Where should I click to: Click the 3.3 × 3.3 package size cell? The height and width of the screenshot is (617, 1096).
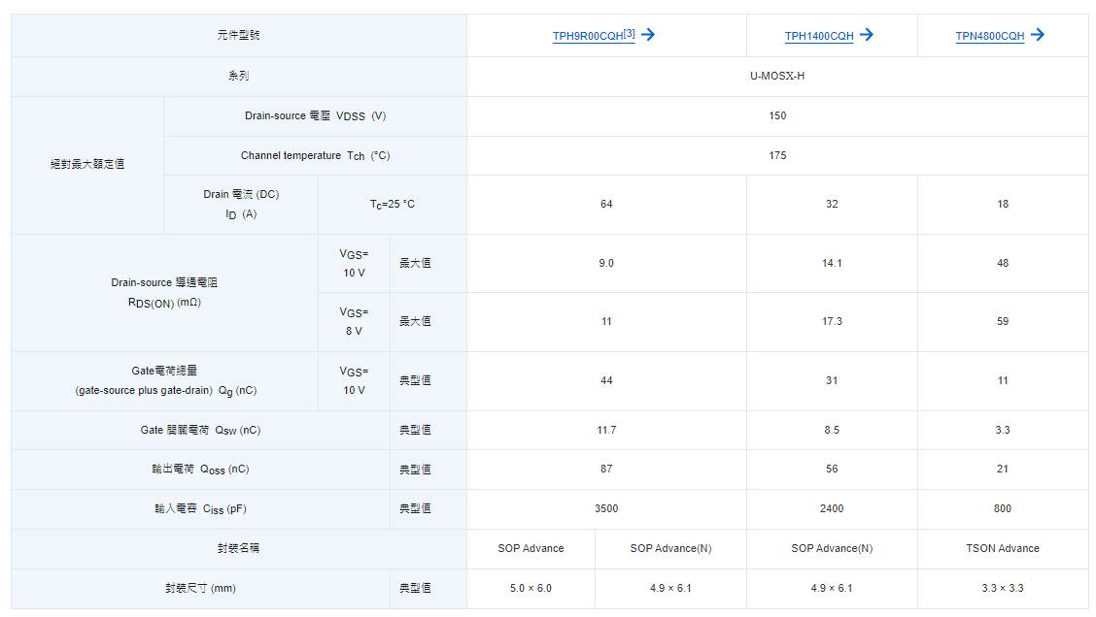click(1003, 588)
